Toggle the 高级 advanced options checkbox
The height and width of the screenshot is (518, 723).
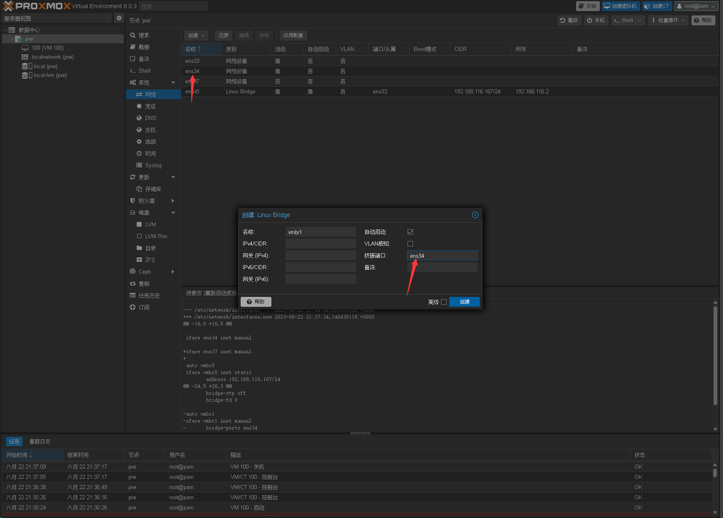(x=444, y=302)
